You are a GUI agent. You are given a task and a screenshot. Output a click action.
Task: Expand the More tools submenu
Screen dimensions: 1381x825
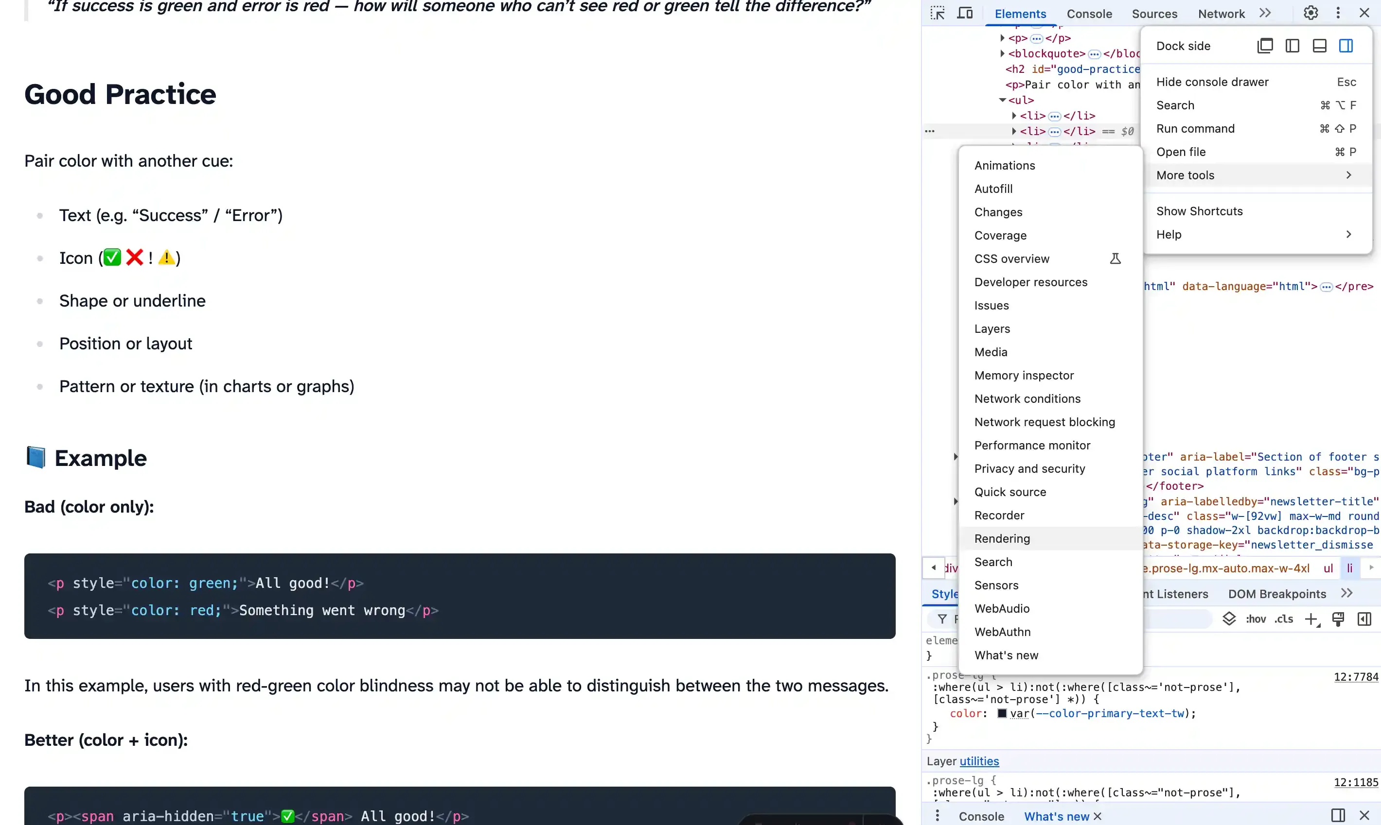(x=1185, y=174)
